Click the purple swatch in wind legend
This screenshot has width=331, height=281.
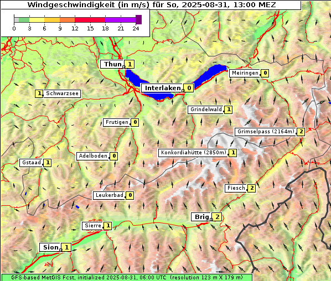(x=138, y=19)
